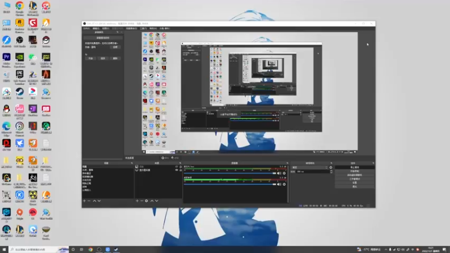The height and width of the screenshot is (253, 450).
Task: Open the Adobe Premiere Pro desktop icon
Action: (6, 60)
